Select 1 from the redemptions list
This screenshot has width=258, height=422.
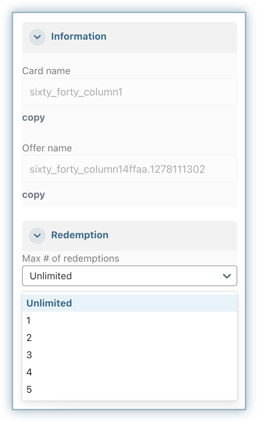[29, 321]
